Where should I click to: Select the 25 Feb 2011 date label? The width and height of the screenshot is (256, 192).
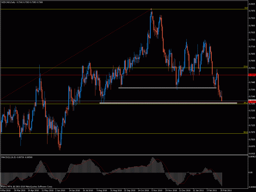[226, 190]
